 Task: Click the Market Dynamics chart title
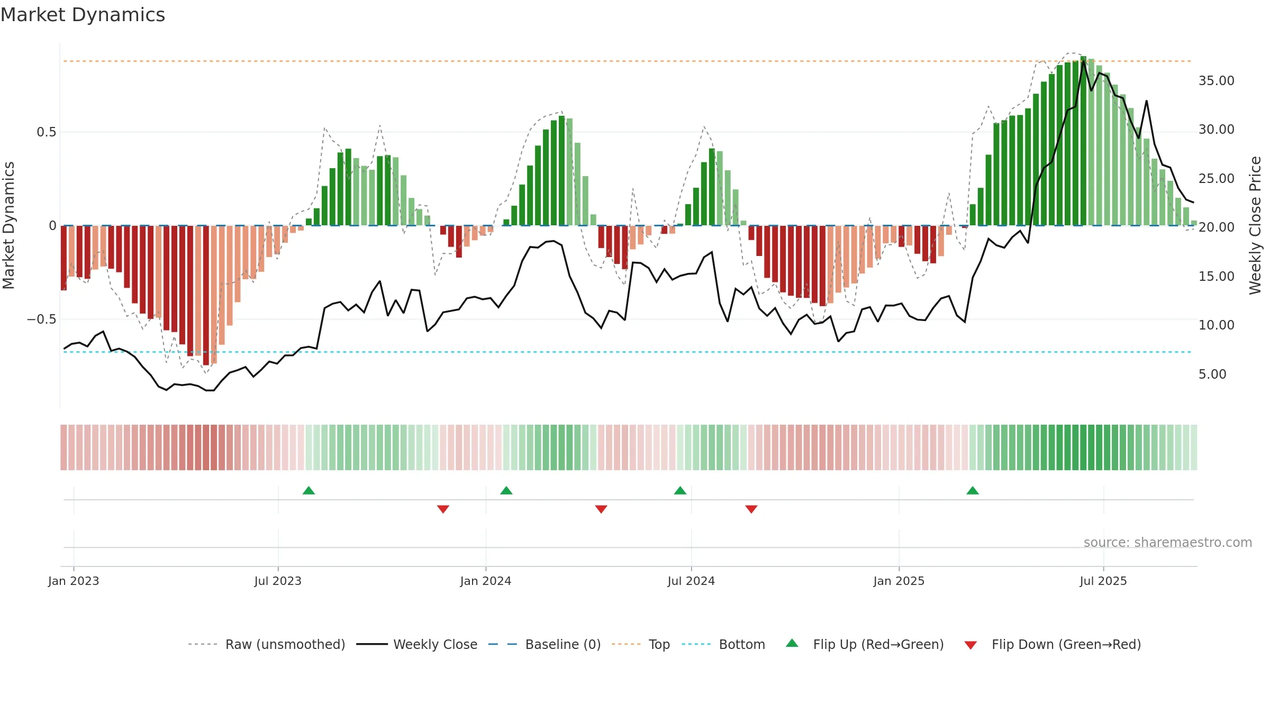click(83, 15)
